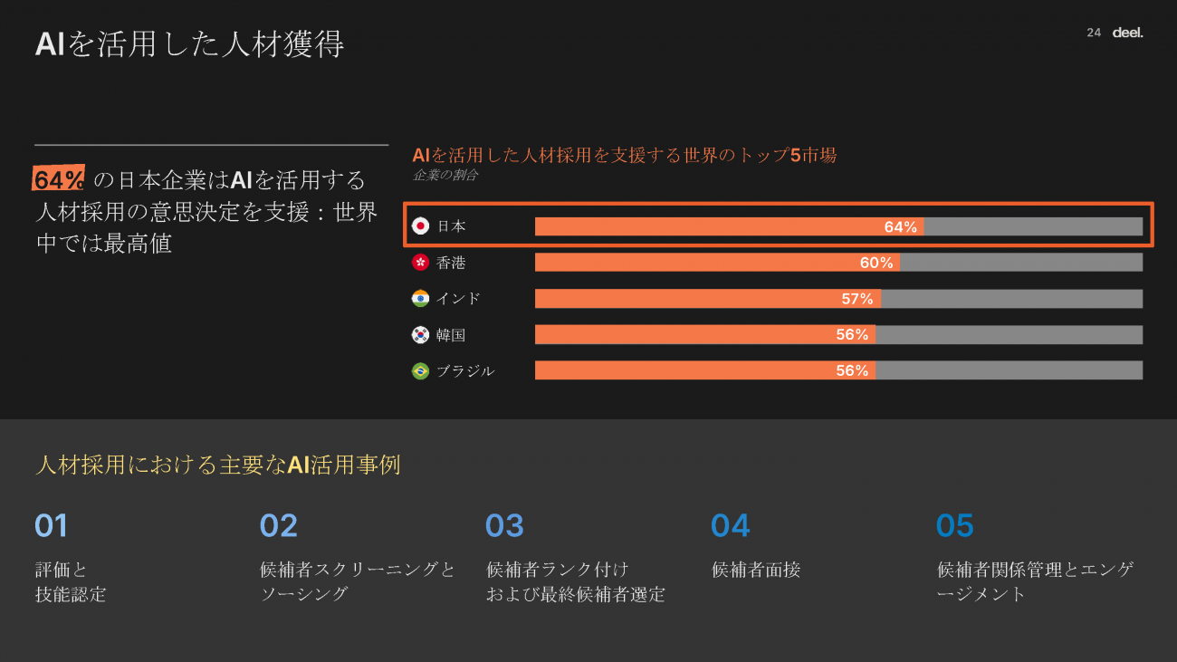Click the Hong Kong flag icon
Image resolution: width=1177 pixels, height=662 pixels.
click(420, 263)
